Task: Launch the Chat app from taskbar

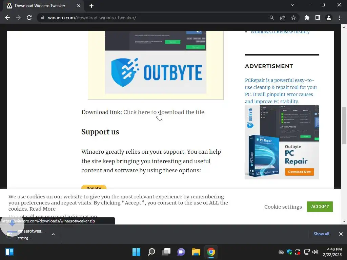Action: (x=181, y=252)
